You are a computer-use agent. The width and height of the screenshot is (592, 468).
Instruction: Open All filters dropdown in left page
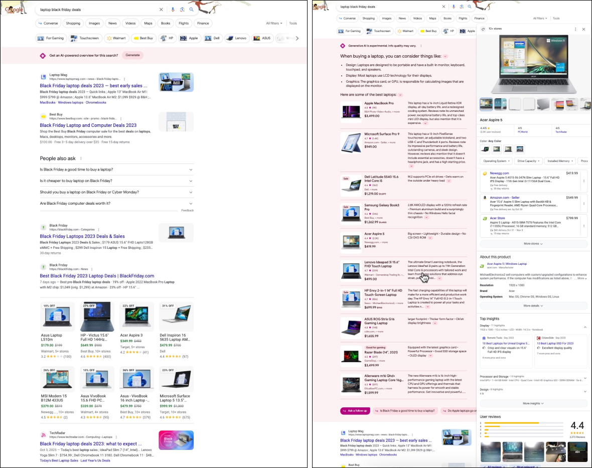click(x=274, y=24)
